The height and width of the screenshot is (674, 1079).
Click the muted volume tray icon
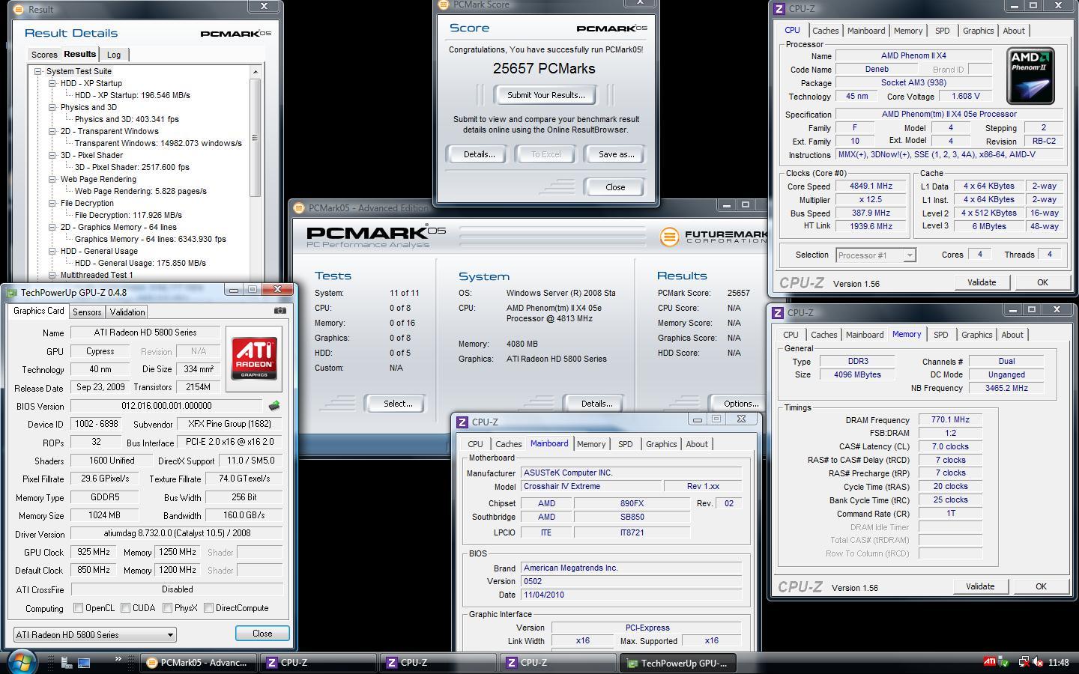(1038, 662)
